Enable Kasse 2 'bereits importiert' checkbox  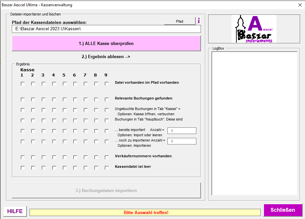[x=33, y=131]
